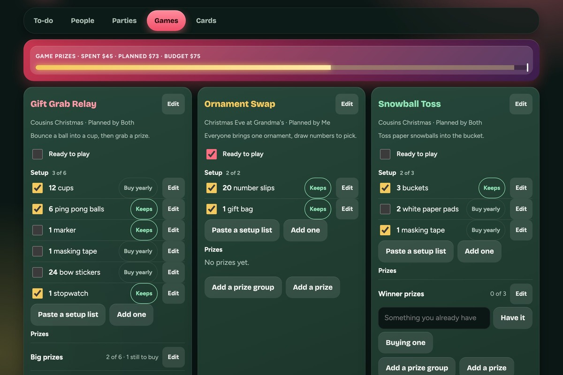Toggle Keeps tag on 1 stopwatch

pyautogui.click(x=144, y=293)
